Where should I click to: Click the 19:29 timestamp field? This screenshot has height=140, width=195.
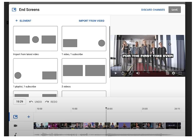(x=19, y=102)
